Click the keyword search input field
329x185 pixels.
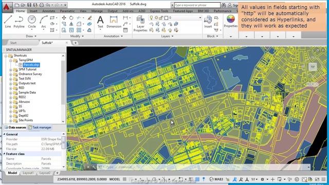197,5
